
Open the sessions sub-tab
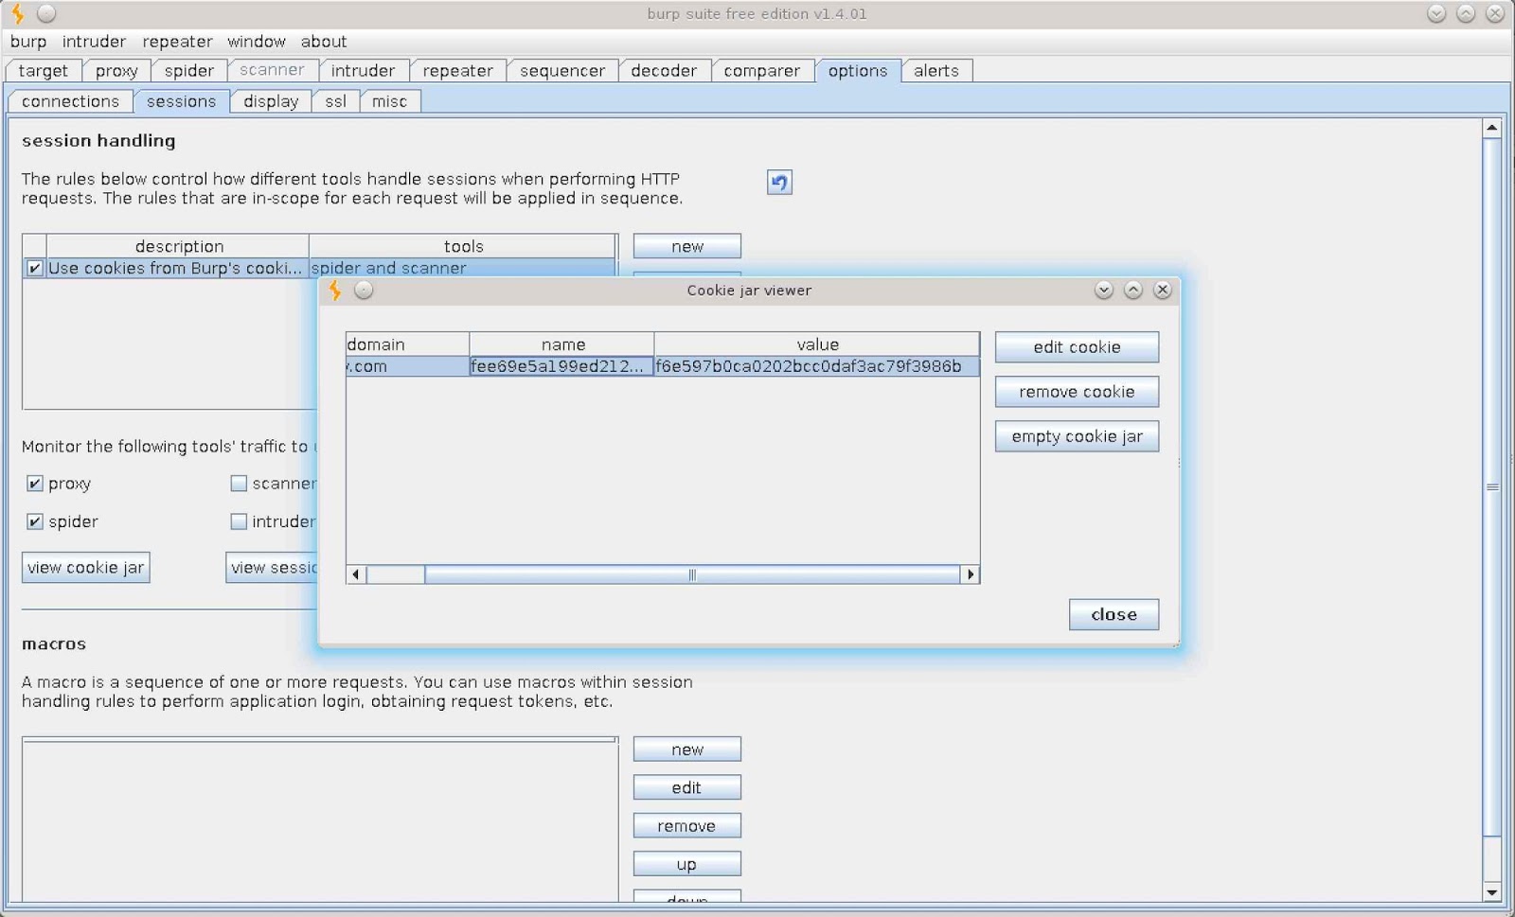181,101
